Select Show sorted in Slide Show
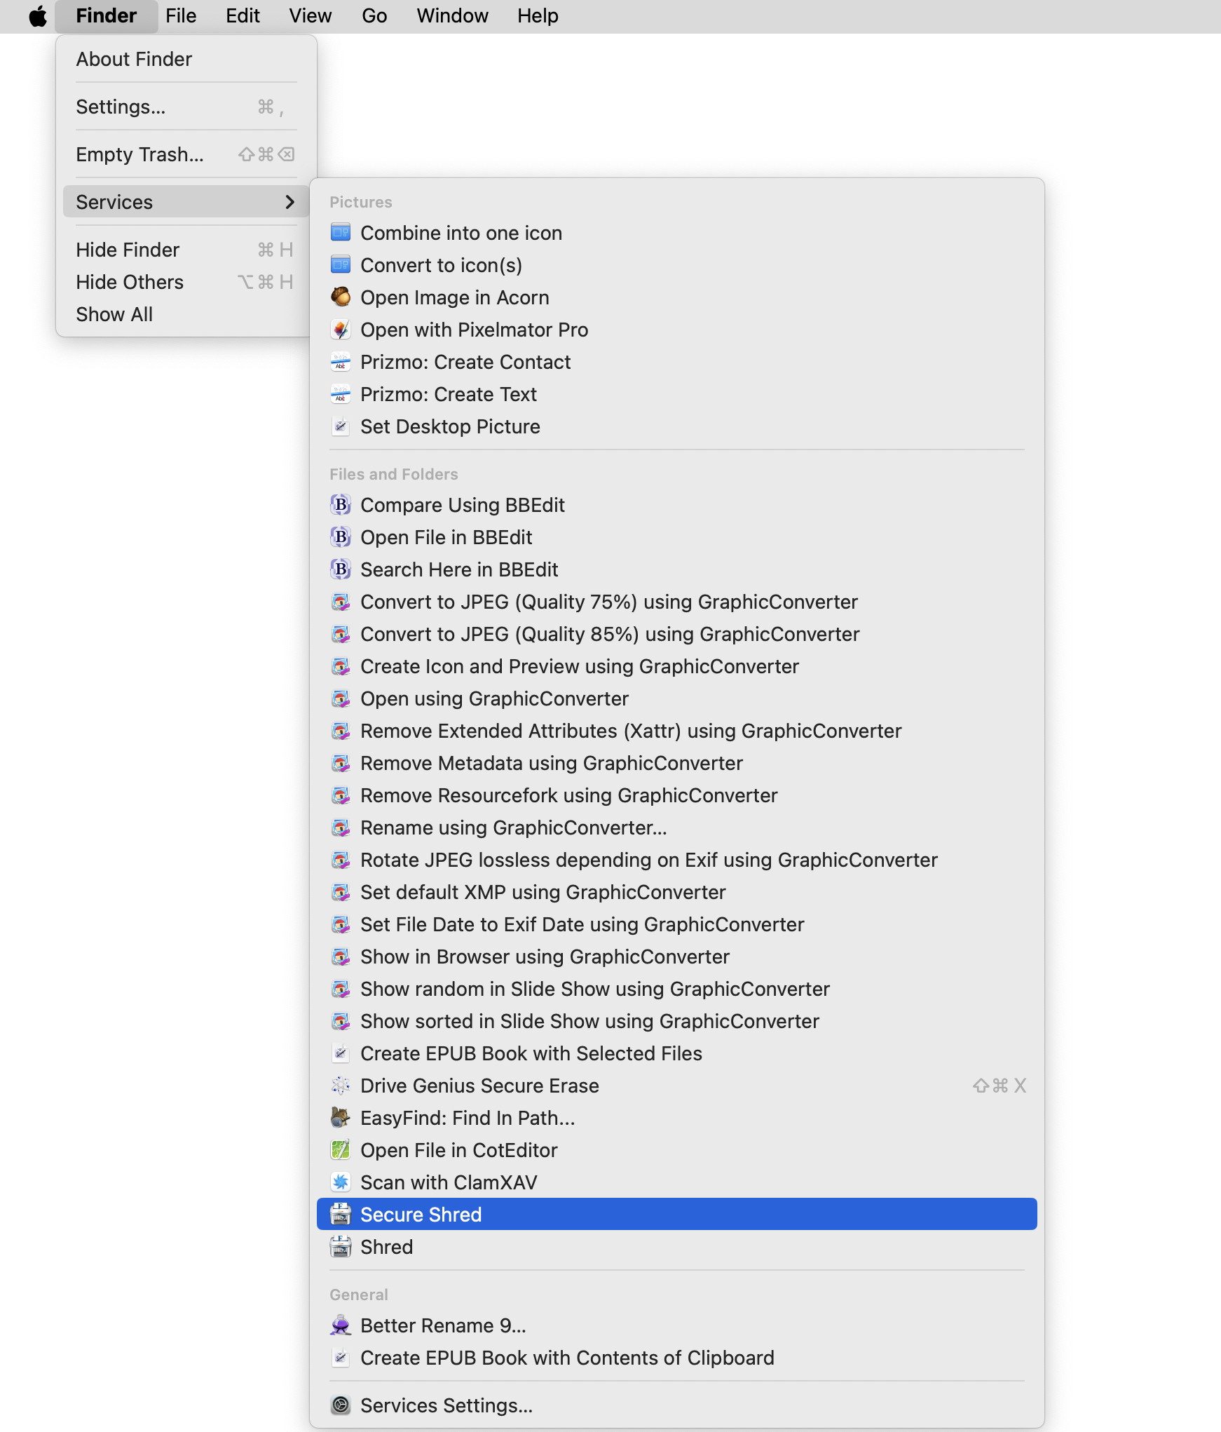This screenshot has width=1221, height=1432. click(x=677, y=1021)
